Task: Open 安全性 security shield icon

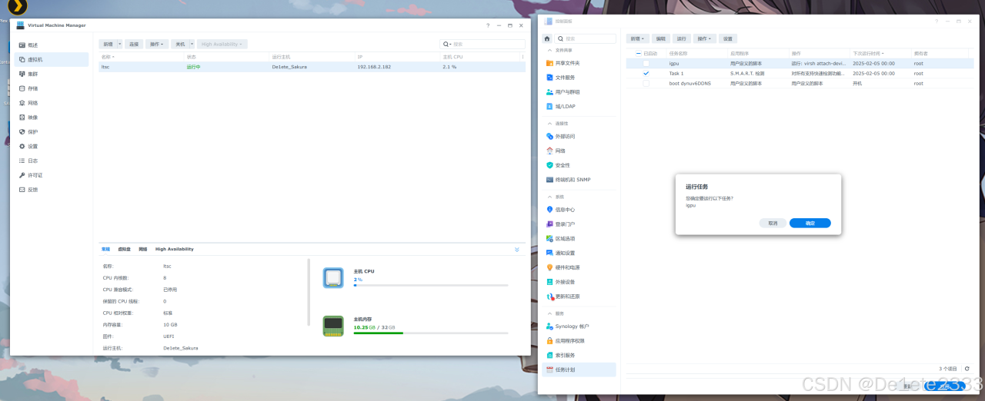Action: click(x=549, y=165)
